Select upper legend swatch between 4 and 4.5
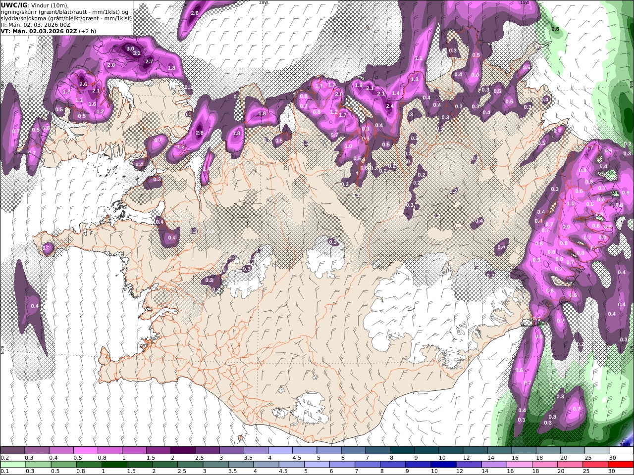This screenshot has width=634, height=475. [280, 451]
